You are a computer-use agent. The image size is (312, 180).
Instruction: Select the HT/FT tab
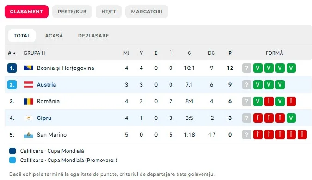coord(109,12)
